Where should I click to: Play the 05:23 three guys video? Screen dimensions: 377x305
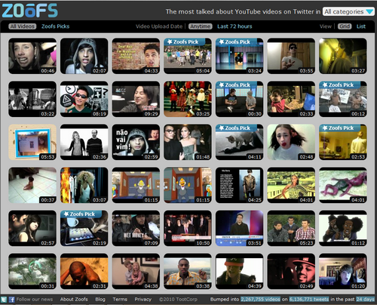point(291,228)
